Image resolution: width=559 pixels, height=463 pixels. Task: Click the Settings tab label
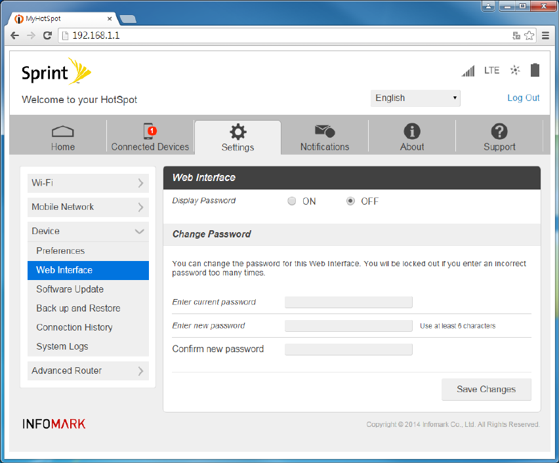[x=238, y=147]
